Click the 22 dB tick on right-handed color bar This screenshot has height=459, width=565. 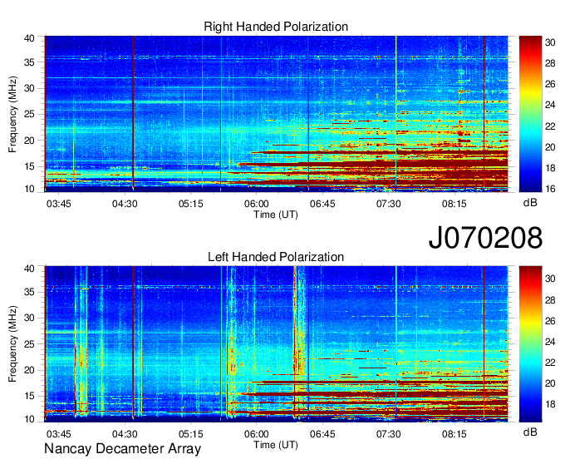pos(550,126)
